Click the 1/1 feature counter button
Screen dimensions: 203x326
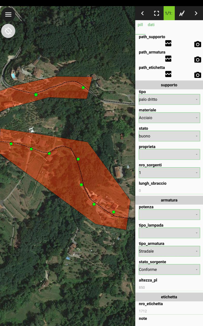[x=169, y=13]
